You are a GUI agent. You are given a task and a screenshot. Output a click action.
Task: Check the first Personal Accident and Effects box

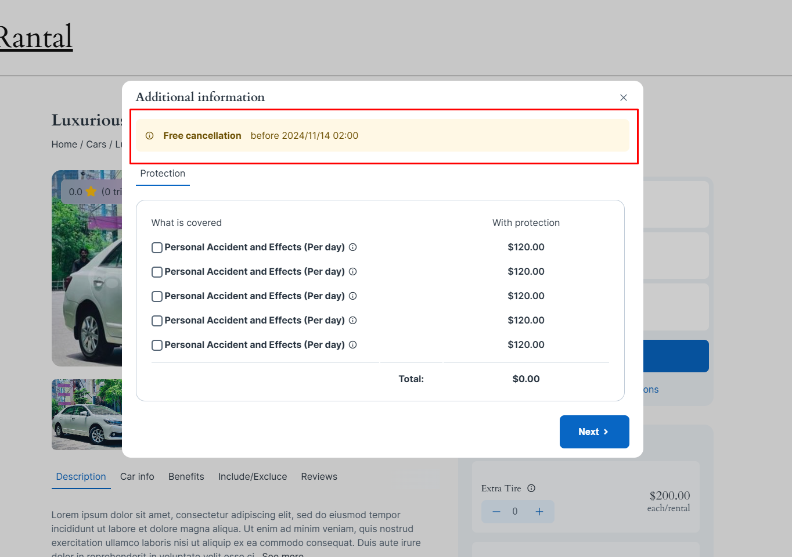[157, 247]
